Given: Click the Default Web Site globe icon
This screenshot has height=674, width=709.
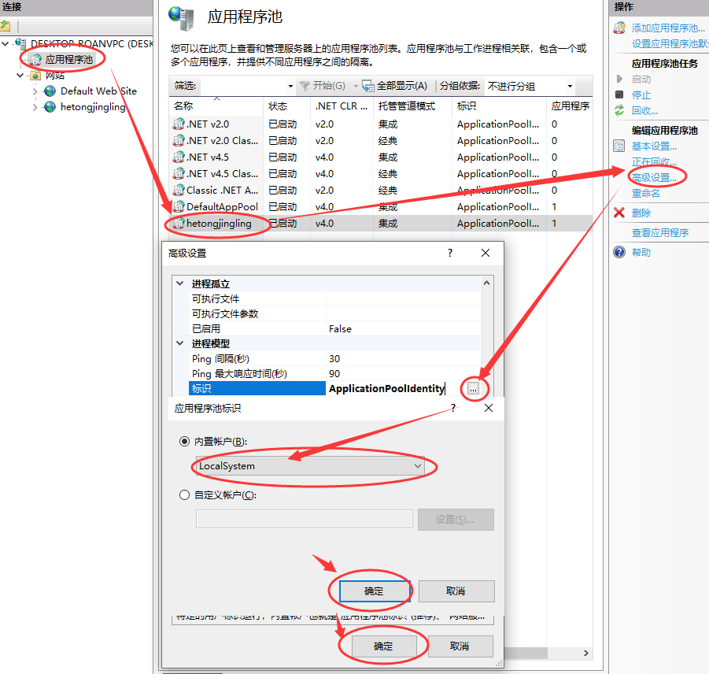Looking at the screenshot, I should 50,91.
